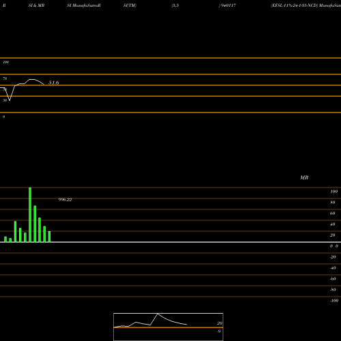Click the MR axis label '80'
The height and width of the screenshot is (341, 341).
[x=332, y=203]
